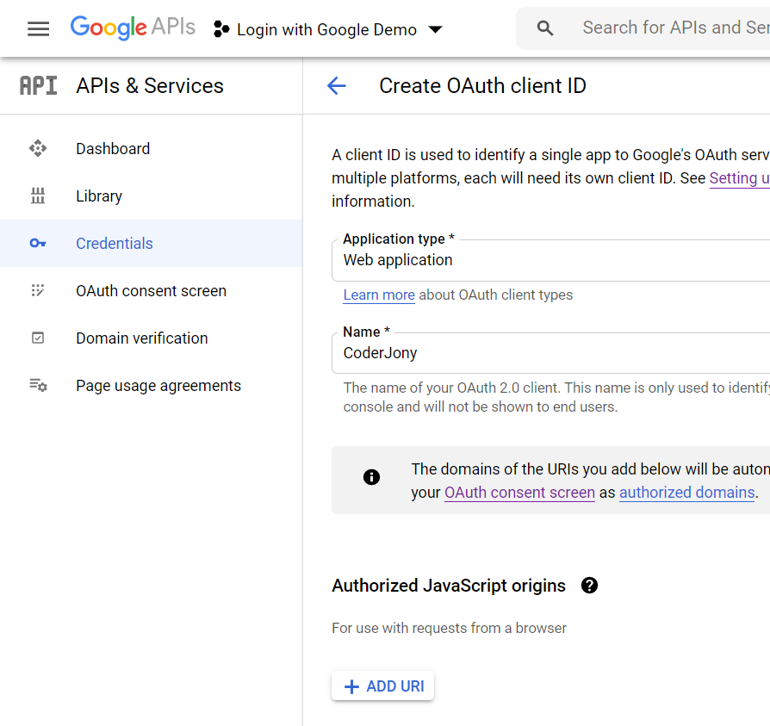Click the Google APIs logo
Screen dimensions: 770x726
[x=133, y=28]
